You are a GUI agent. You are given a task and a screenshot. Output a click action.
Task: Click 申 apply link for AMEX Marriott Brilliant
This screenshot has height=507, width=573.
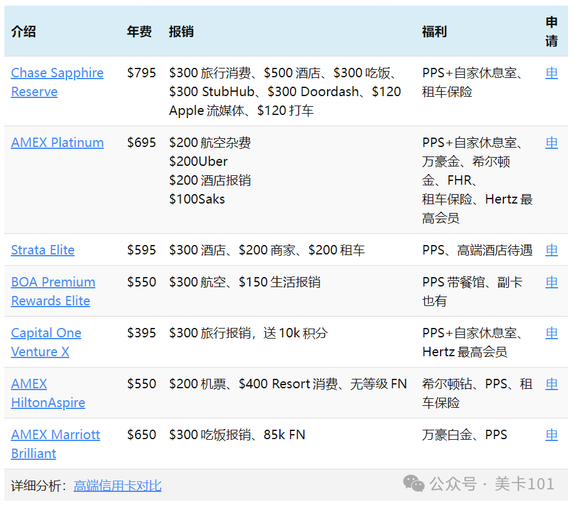552,435
